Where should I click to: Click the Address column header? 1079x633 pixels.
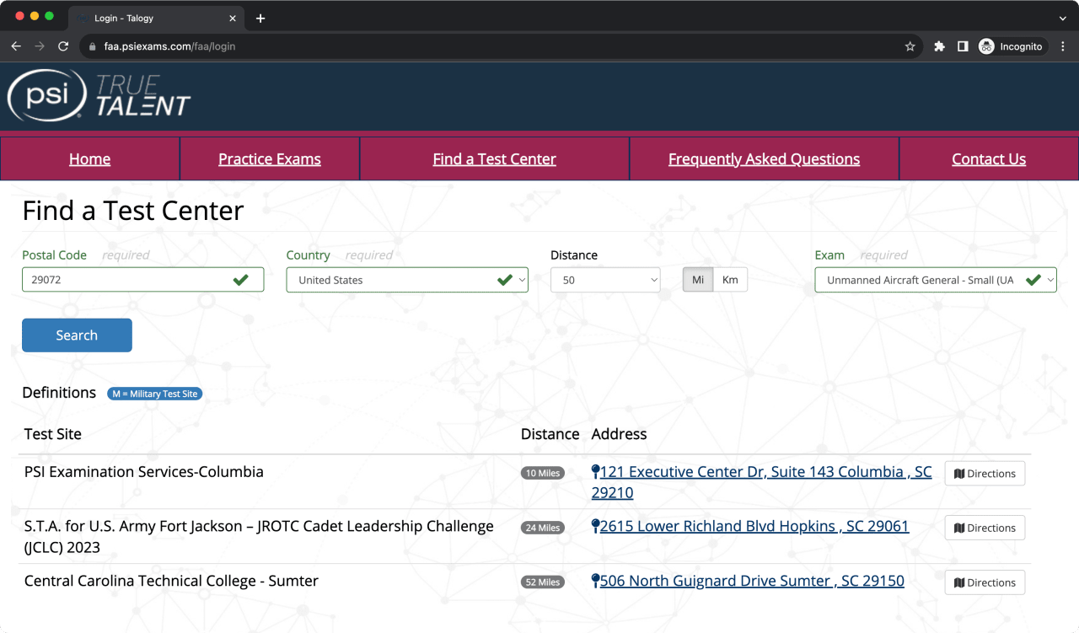coord(620,434)
